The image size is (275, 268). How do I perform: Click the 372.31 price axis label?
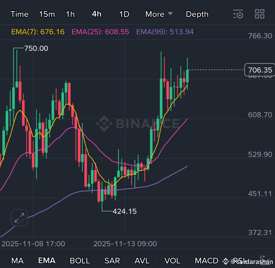tap(260, 233)
